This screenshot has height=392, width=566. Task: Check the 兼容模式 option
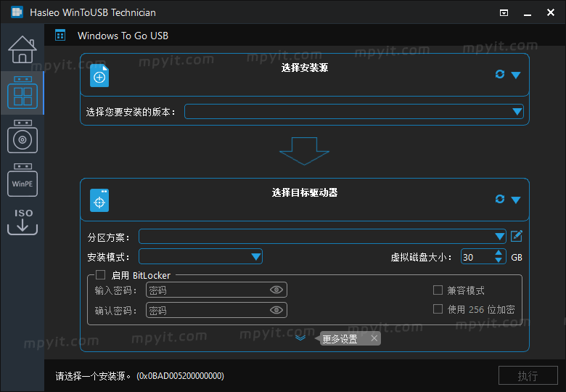(438, 290)
